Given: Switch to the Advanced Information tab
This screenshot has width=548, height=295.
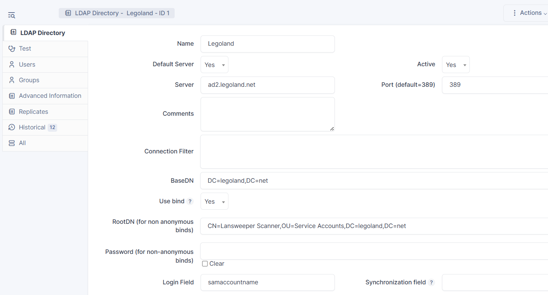Looking at the screenshot, I should point(50,96).
